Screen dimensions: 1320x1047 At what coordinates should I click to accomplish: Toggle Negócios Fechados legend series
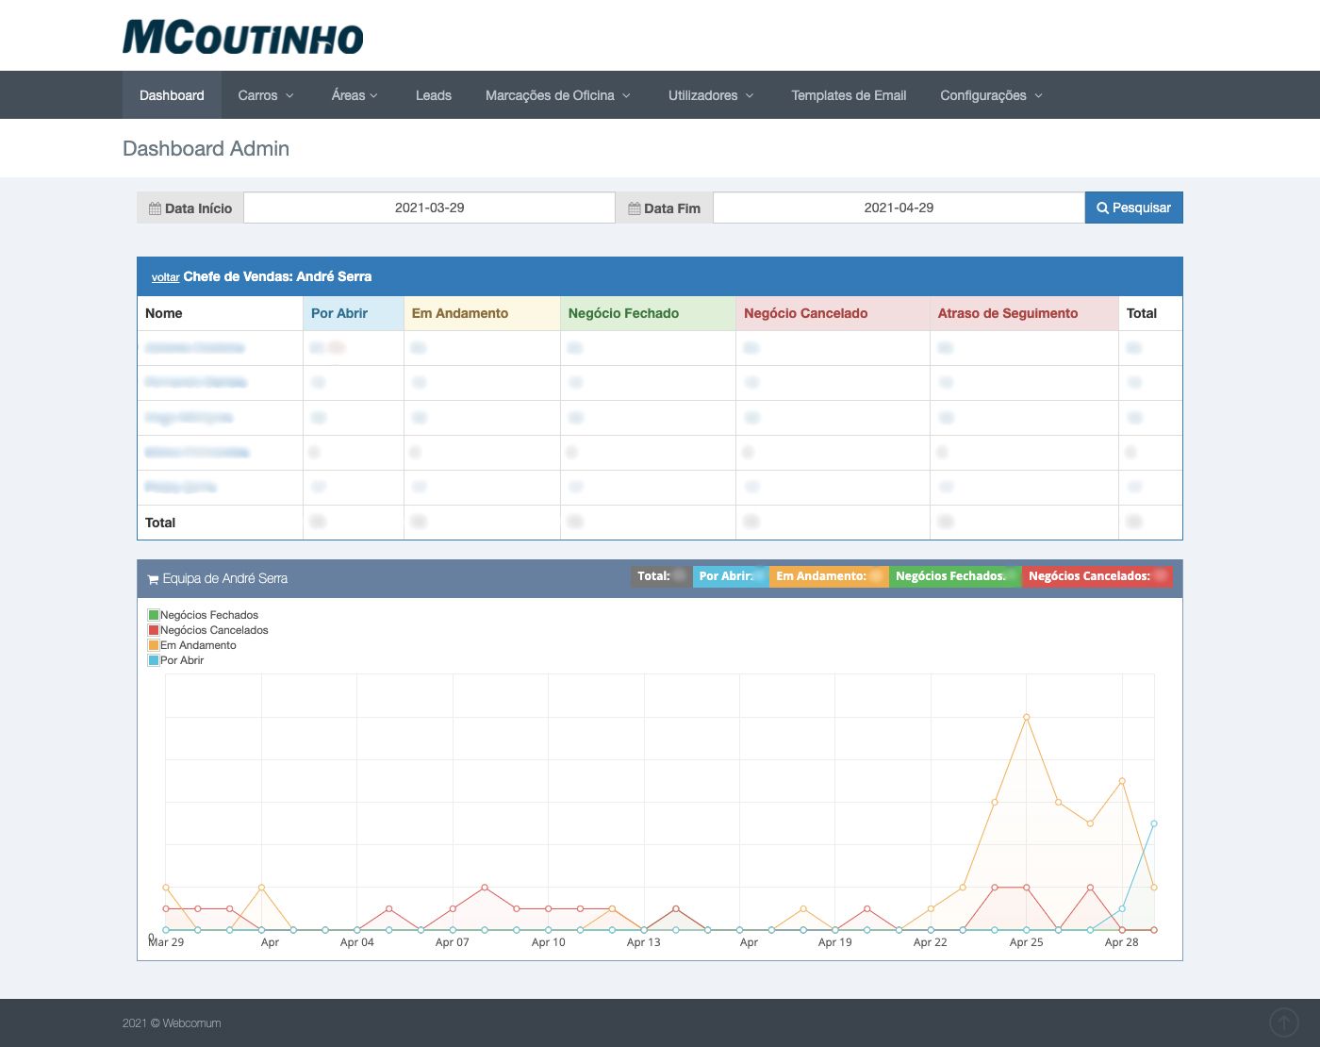(208, 615)
